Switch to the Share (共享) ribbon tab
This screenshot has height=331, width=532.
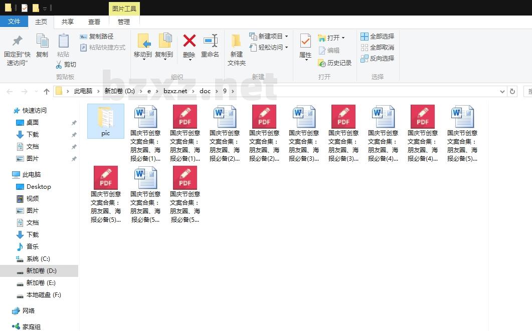(68, 22)
